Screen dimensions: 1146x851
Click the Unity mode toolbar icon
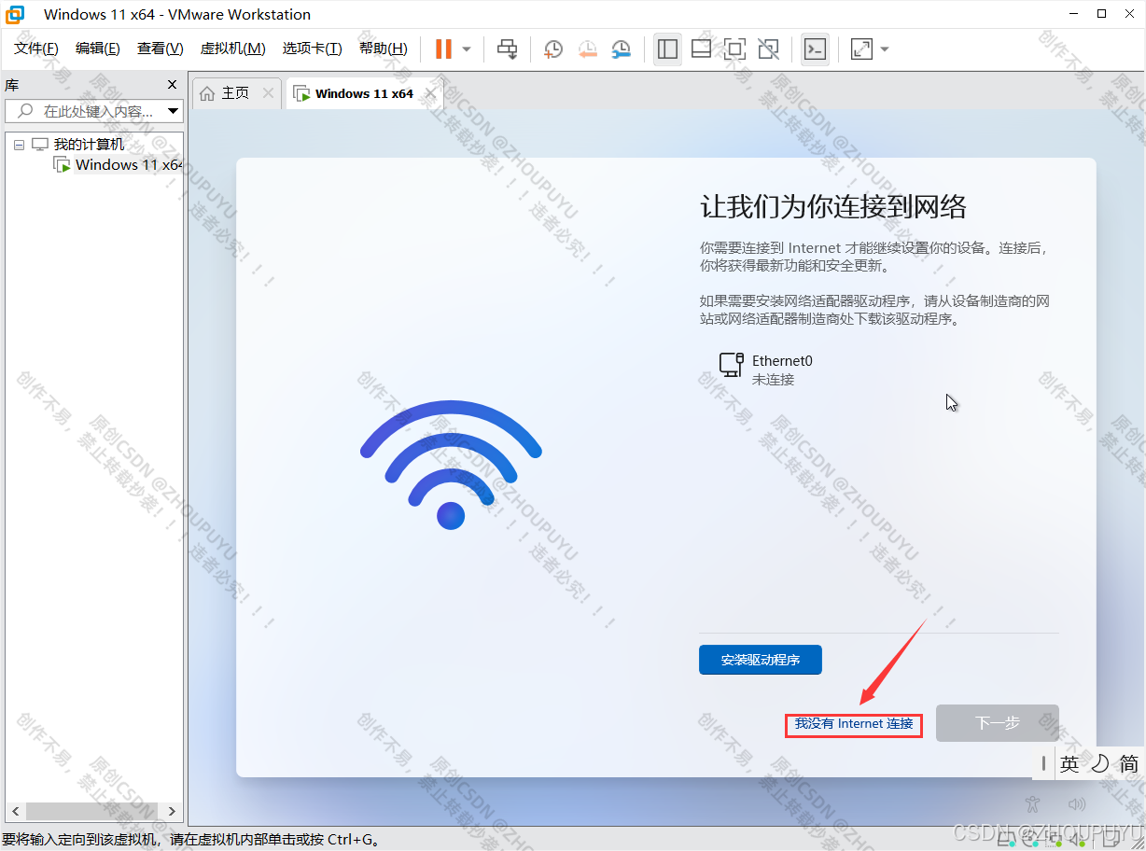[768, 49]
